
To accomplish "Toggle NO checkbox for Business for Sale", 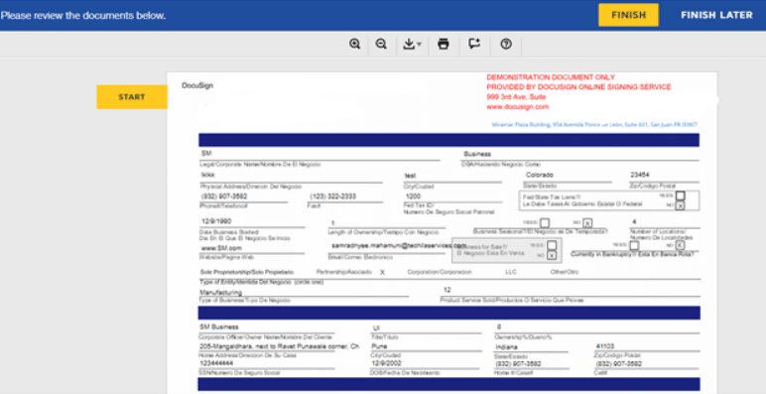I will 552,255.
